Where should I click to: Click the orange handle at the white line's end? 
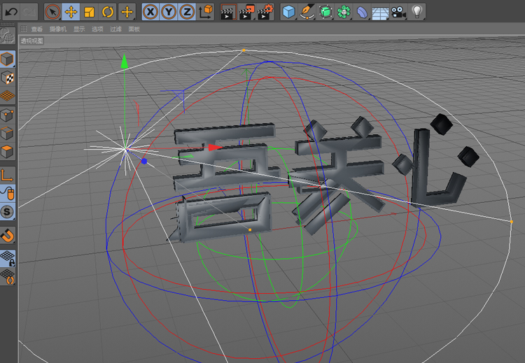click(x=511, y=222)
